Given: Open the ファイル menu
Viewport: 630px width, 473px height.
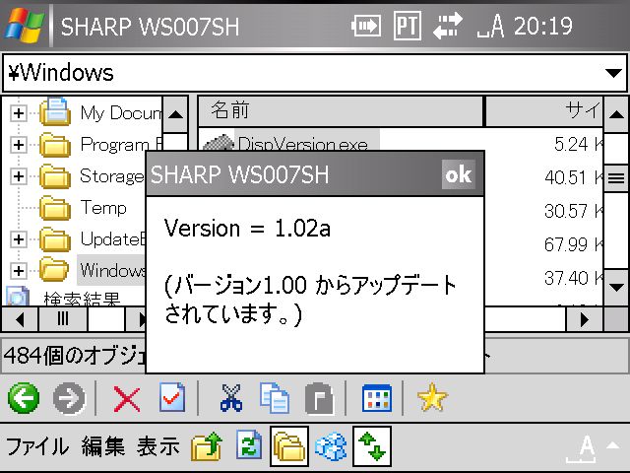Looking at the screenshot, I should click(x=37, y=446).
